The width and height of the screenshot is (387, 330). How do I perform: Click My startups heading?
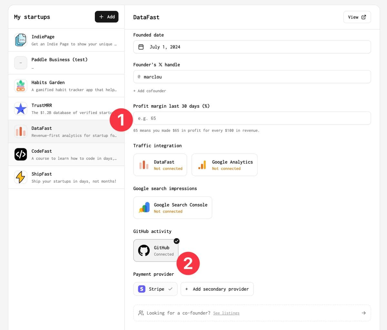(x=32, y=17)
